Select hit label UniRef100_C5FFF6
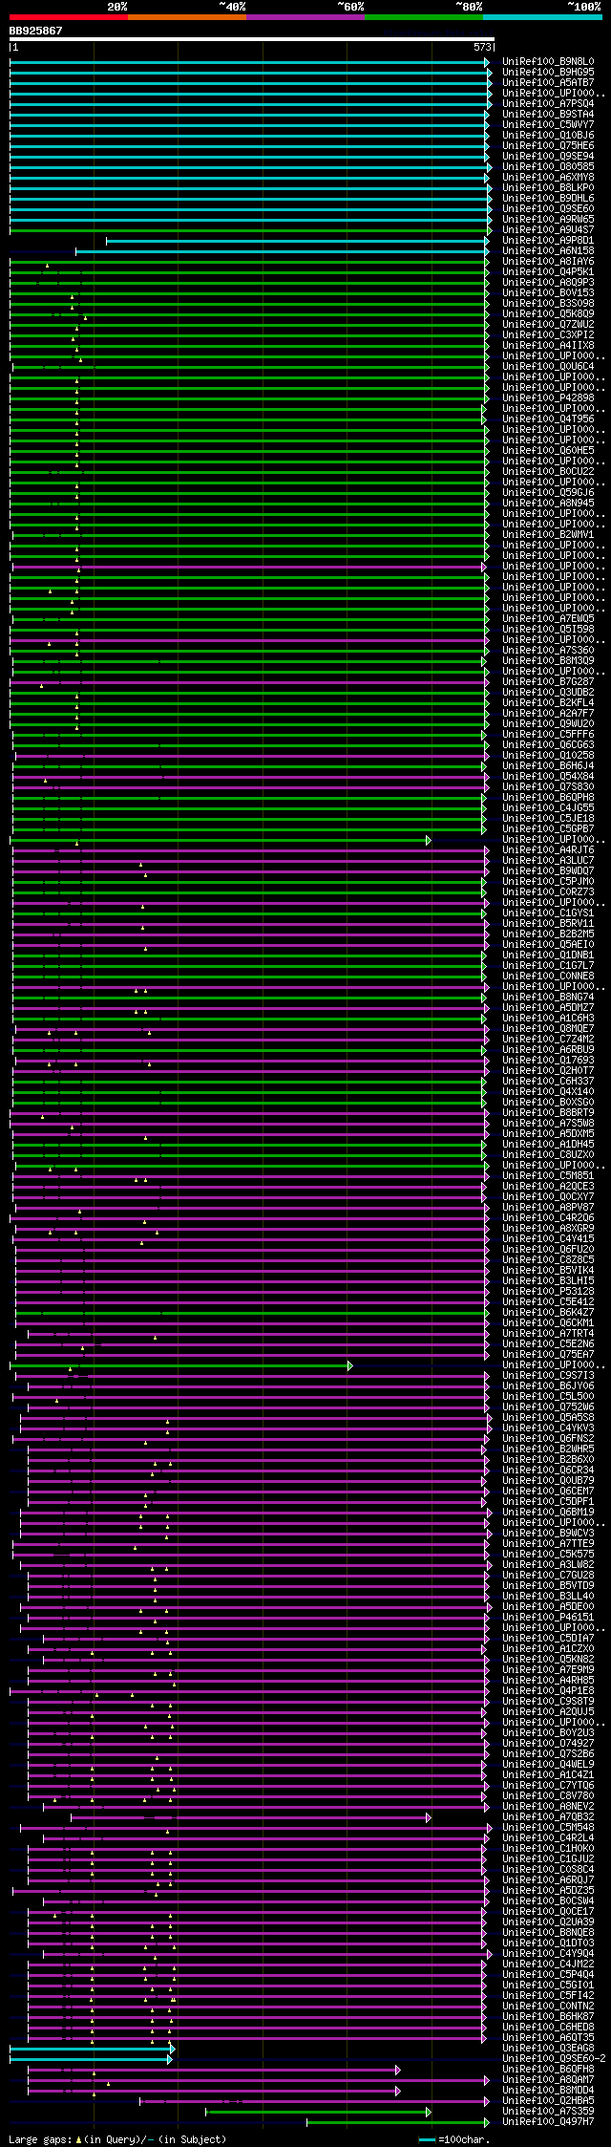The width and height of the screenshot is (611, 2147). 548,735
